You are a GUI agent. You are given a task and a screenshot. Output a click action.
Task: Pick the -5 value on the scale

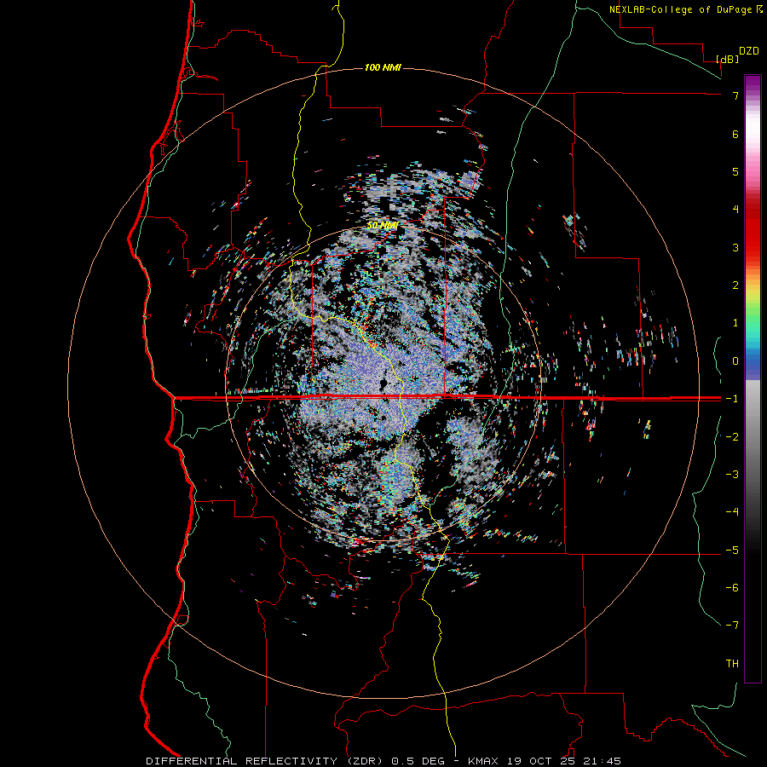pos(732,550)
